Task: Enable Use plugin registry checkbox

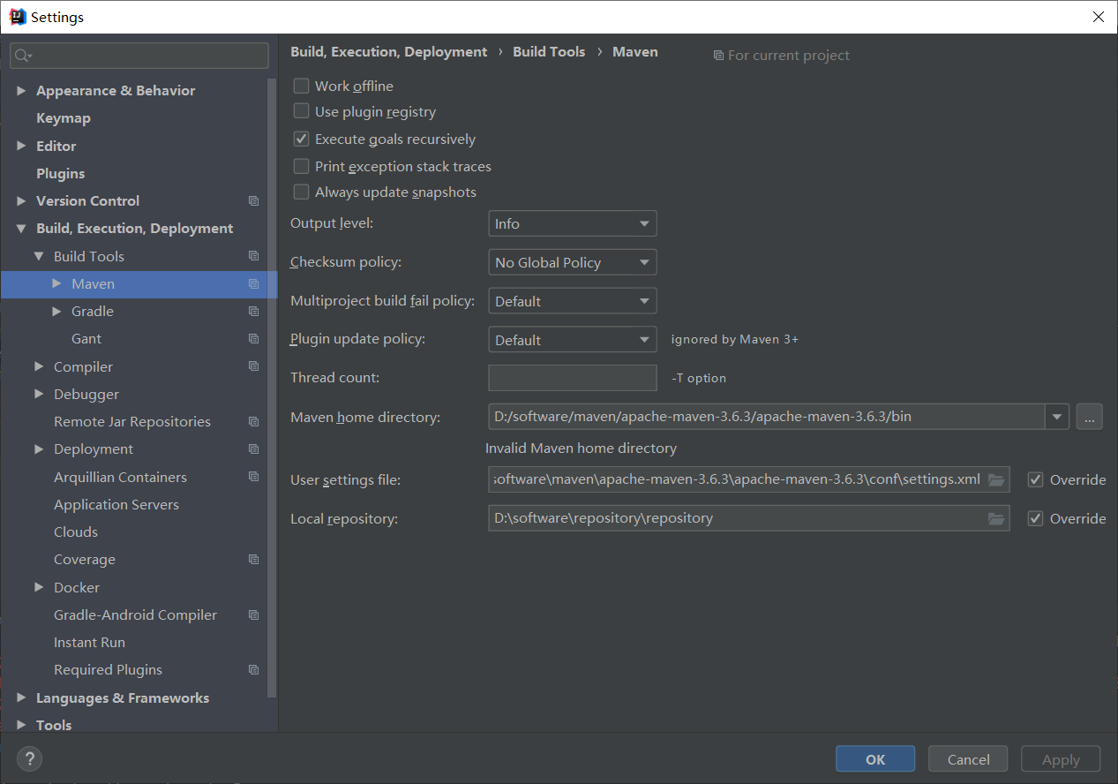Action: 301,111
